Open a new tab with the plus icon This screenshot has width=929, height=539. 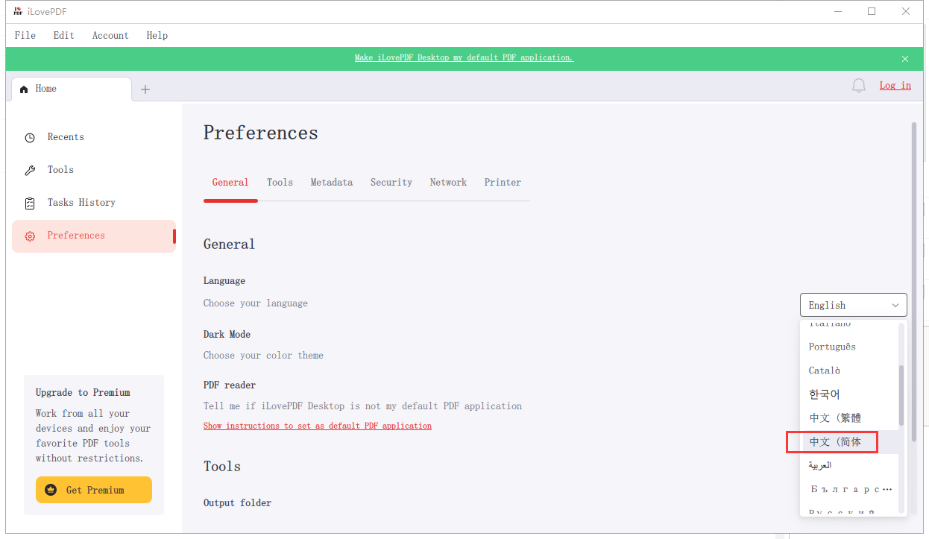click(145, 89)
